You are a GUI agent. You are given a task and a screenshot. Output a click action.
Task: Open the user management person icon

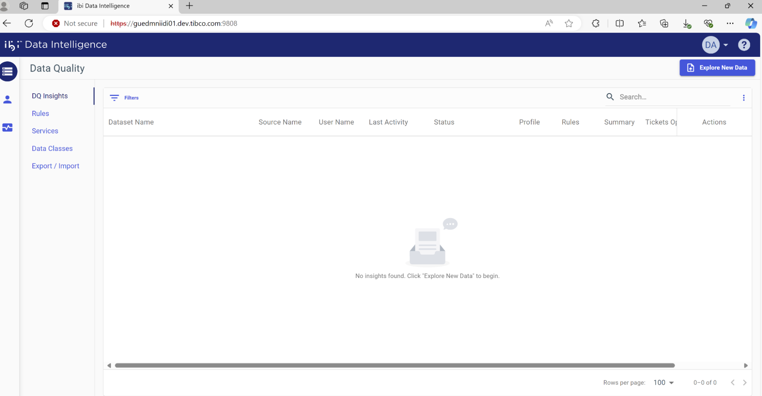point(7,100)
